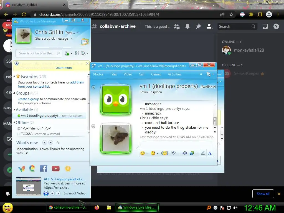
Task: Collapse the Favorites group
Action: [14, 77]
